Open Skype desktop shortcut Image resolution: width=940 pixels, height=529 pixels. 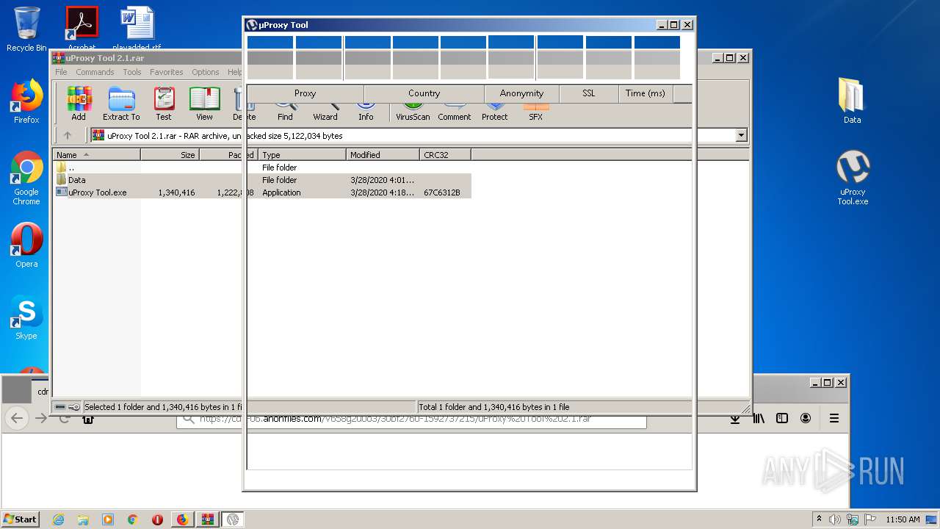point(26,317)
